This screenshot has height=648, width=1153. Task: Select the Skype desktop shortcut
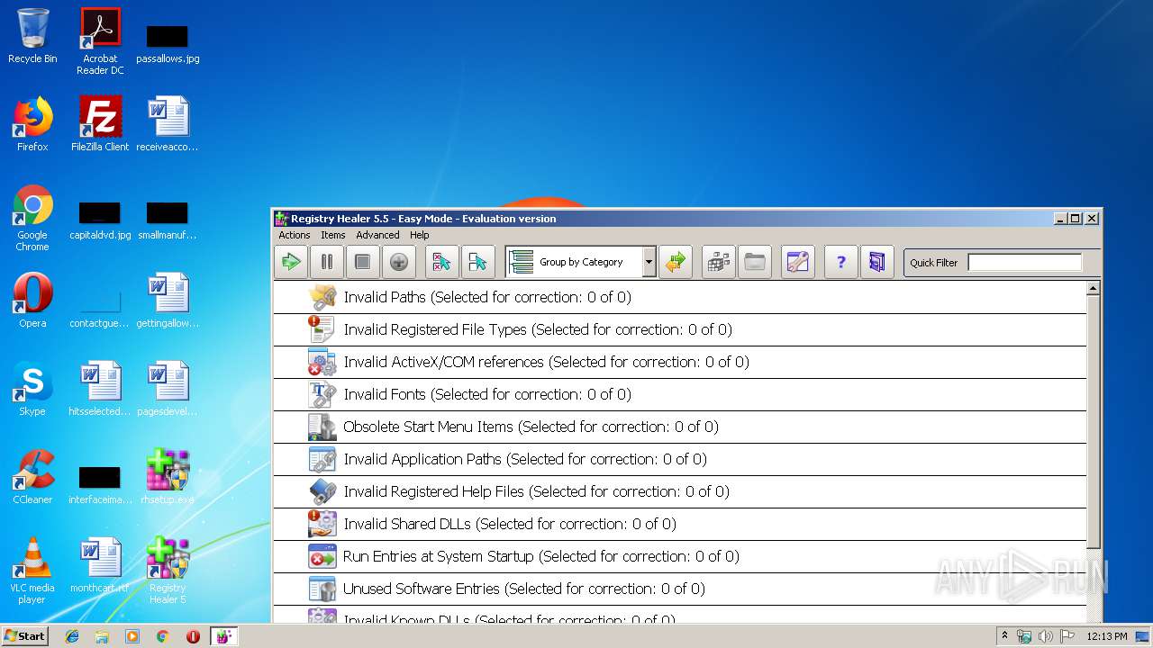coord(32,389)
